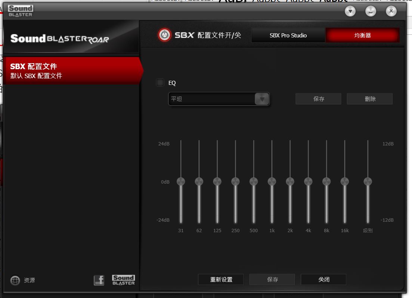Click the 8k slider knob
Image resolution: width=412 pixels, height=298 pixels.
[326, 181]
